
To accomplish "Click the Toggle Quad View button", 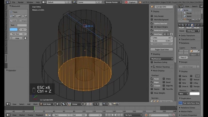I will click(162, 49).
